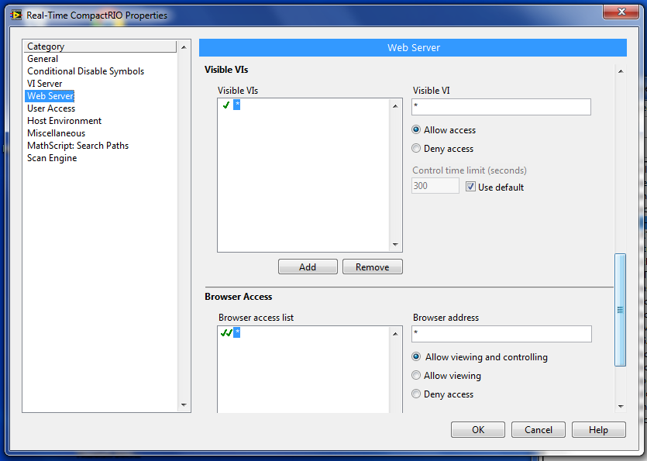The height and width of the screenshot is (461, 647).
Task: Select Allow access radio button
Action: coord(416,129)
